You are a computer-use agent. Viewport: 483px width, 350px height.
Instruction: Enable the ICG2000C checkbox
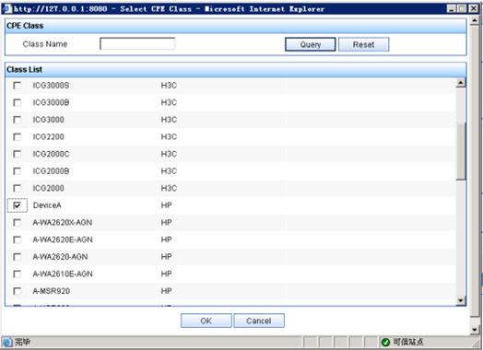point(18,154)
